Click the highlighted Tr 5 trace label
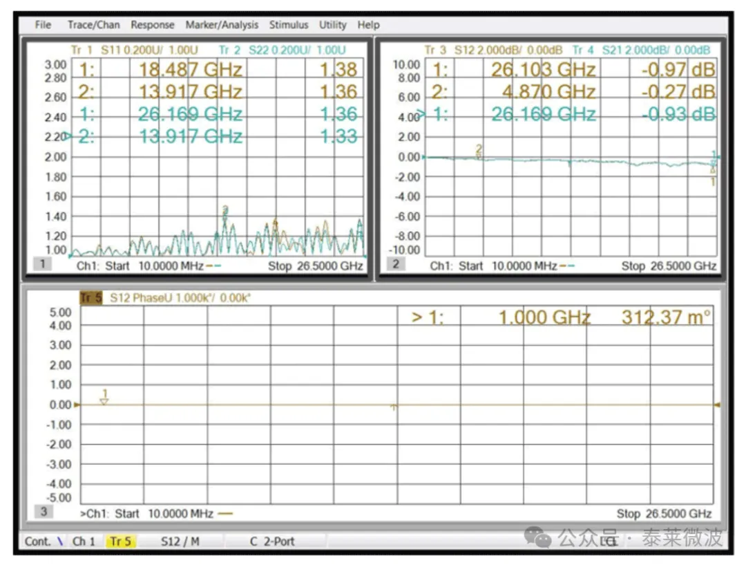 (90, 298)
